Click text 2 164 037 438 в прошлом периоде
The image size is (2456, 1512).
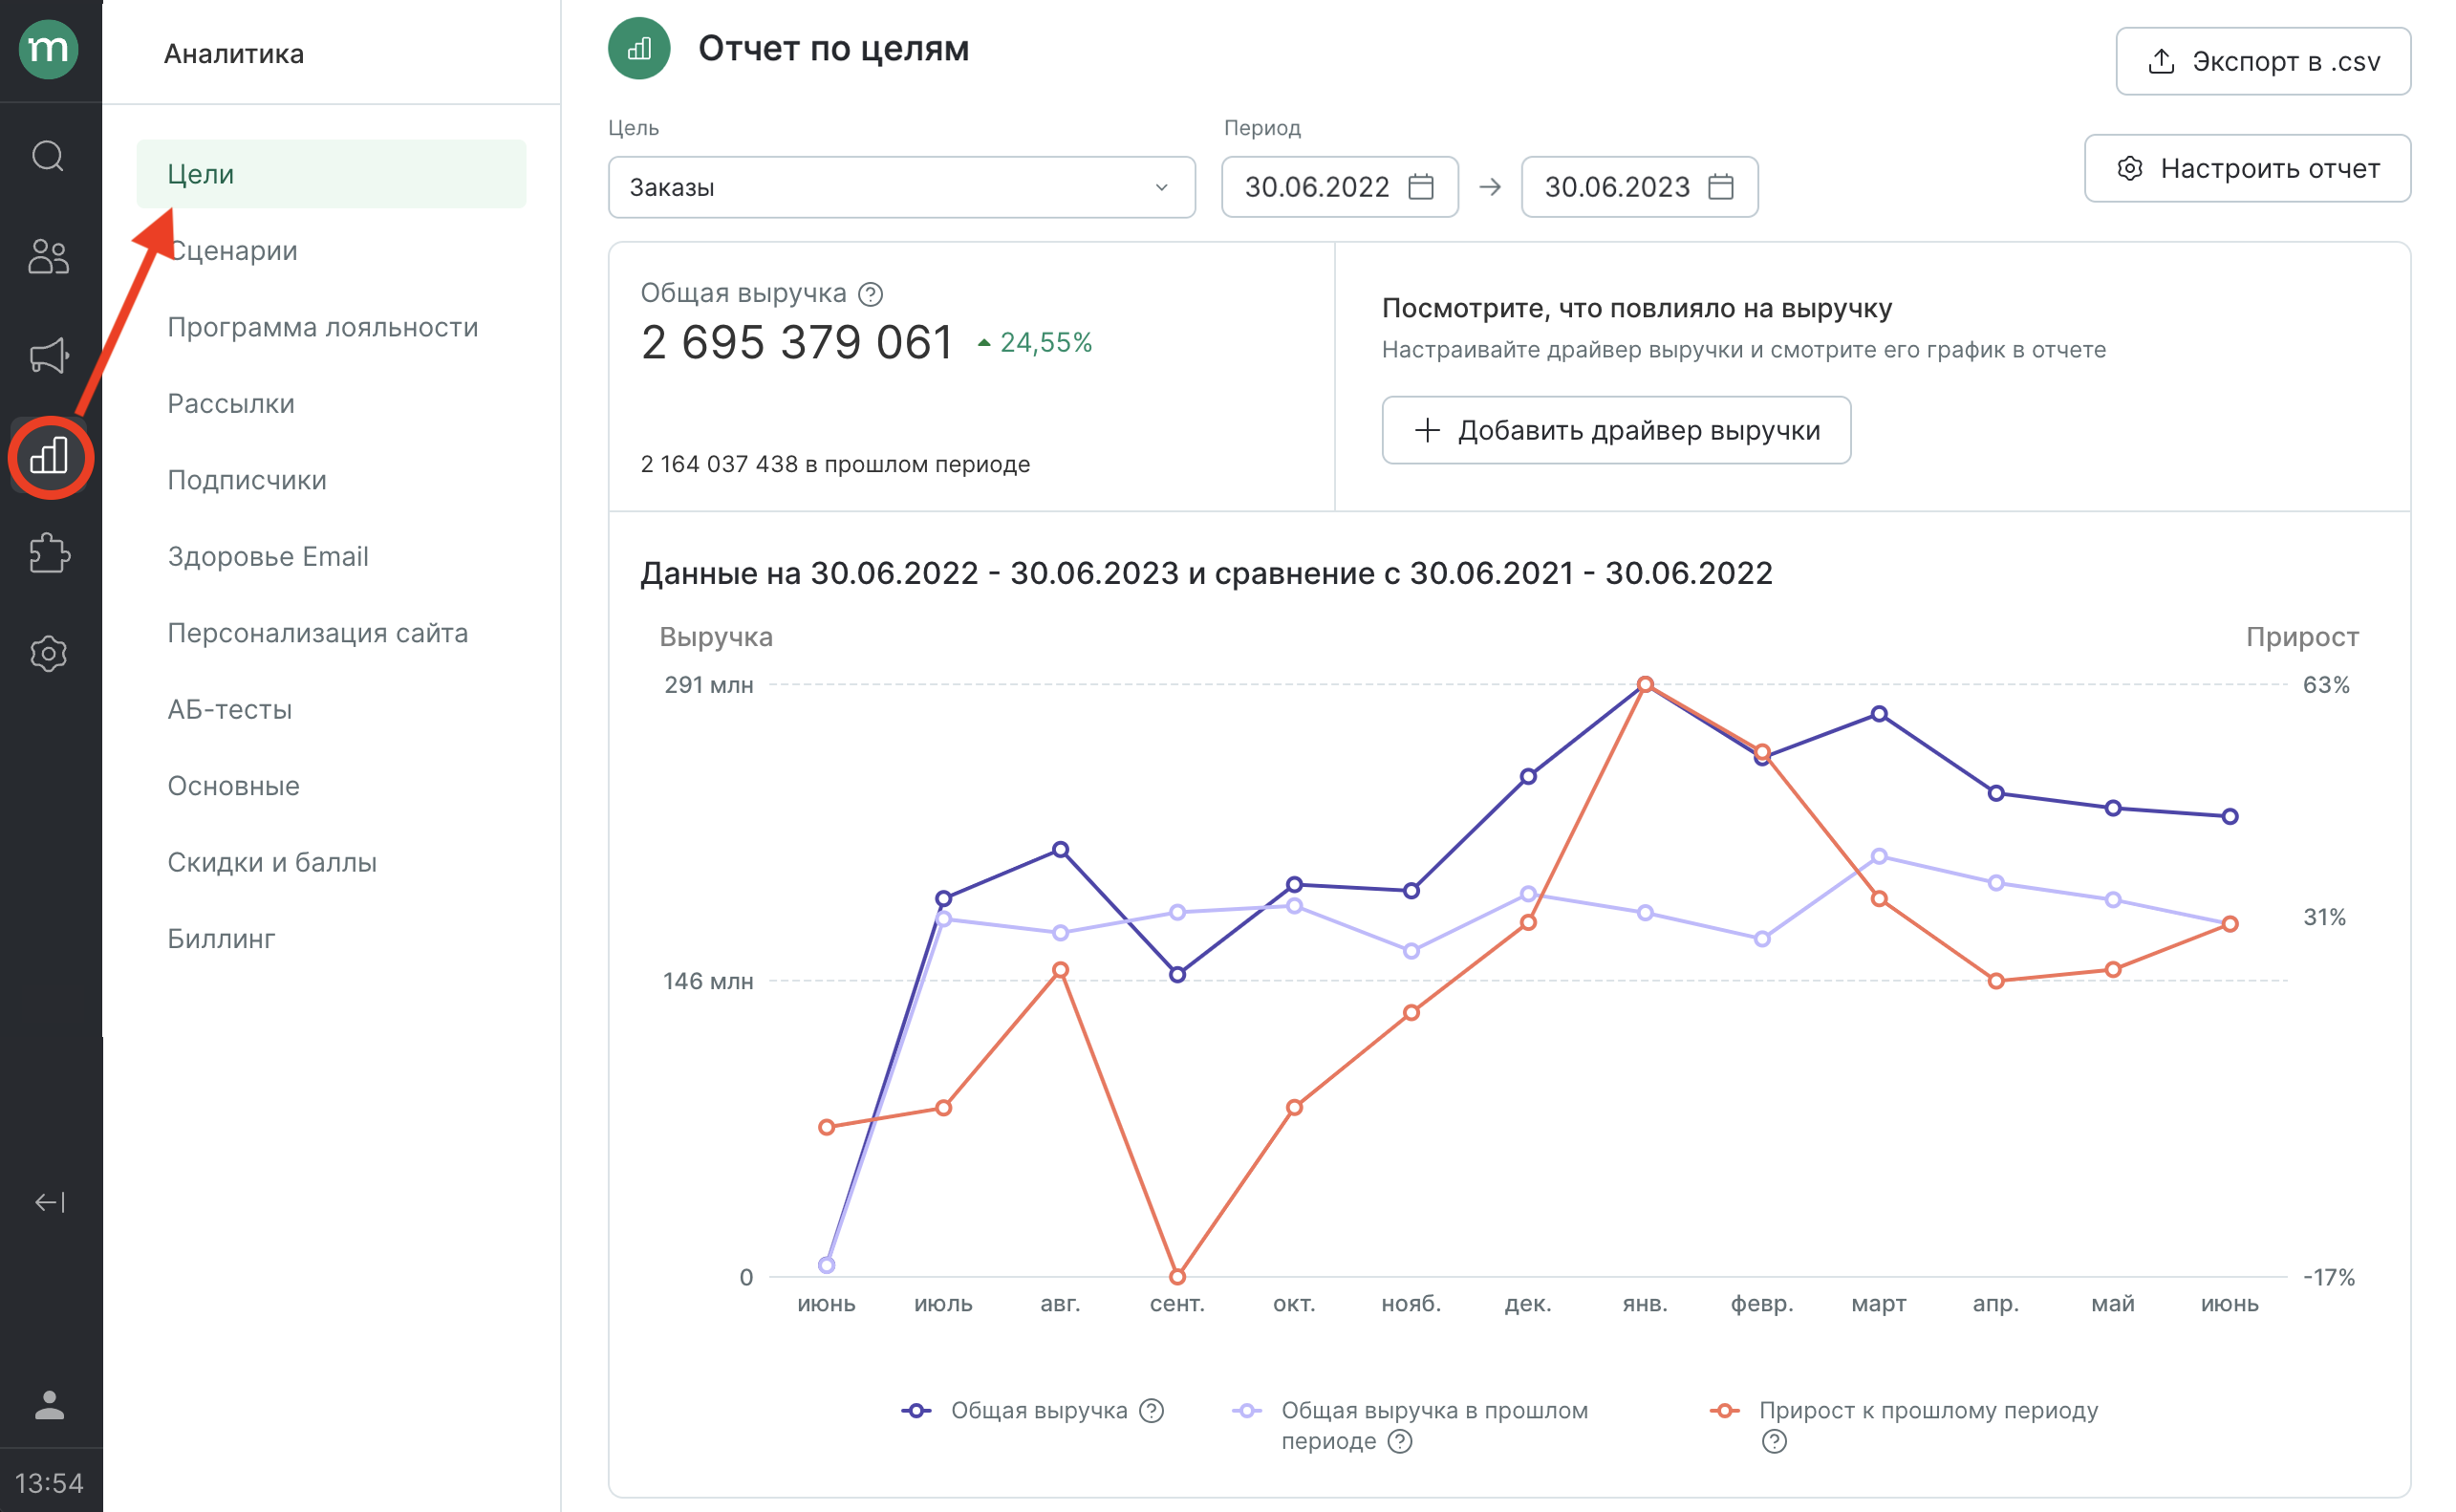click(x=834, y=464)
